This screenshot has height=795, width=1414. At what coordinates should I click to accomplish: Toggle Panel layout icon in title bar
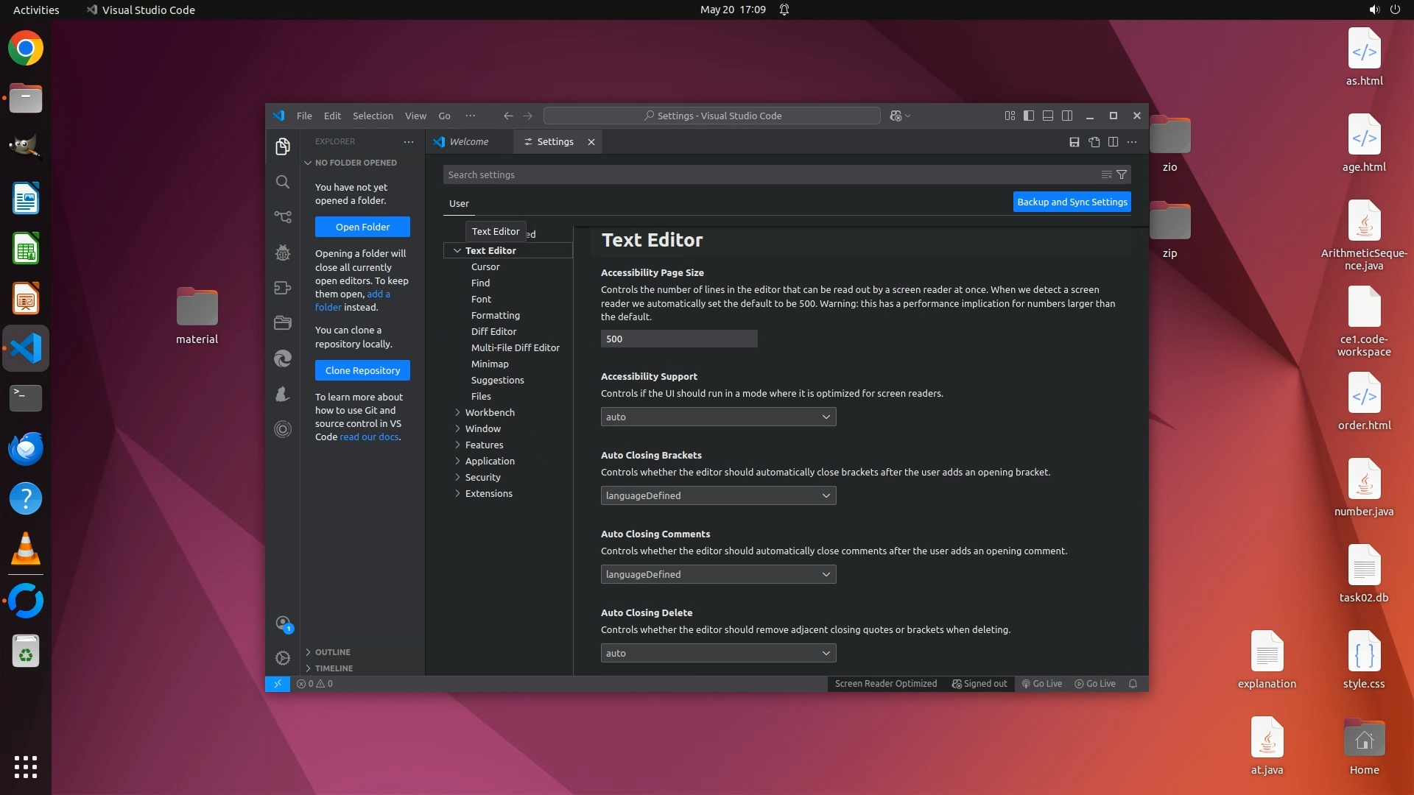click(1048, 116)
